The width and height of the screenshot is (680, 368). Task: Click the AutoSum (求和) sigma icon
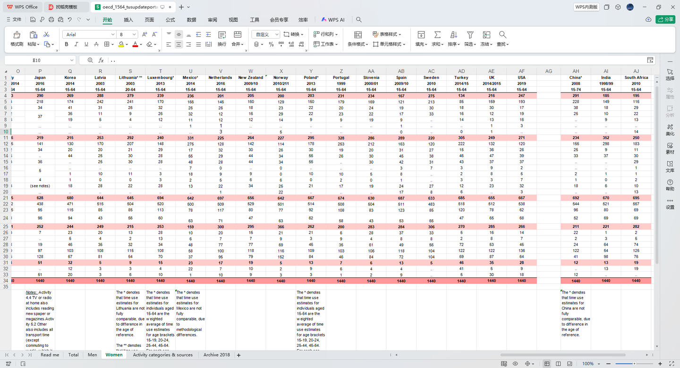tap(437, 35)
